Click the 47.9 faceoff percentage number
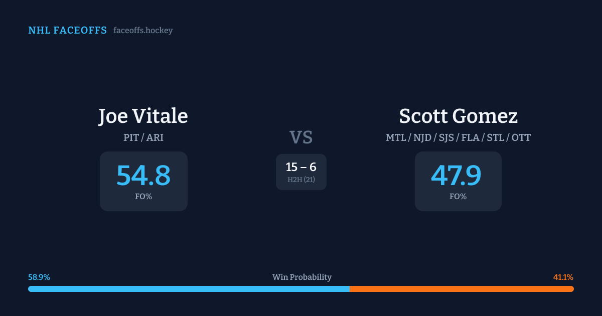This screenshot has height=316, width=602. click(x=456, y=176)
